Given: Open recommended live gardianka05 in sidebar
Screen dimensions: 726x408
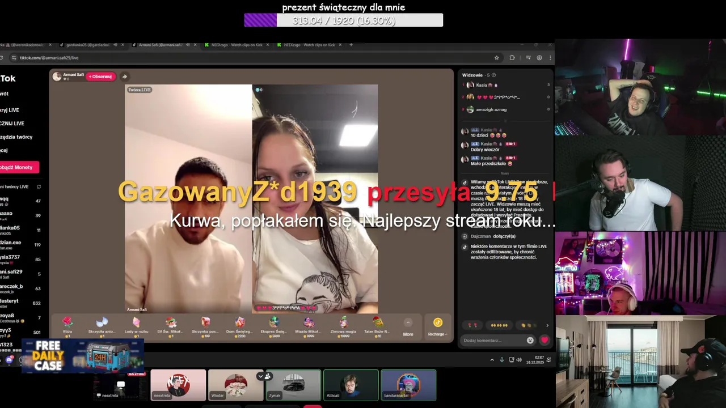Looking at the screenshot, I should (x=21, y=230).
